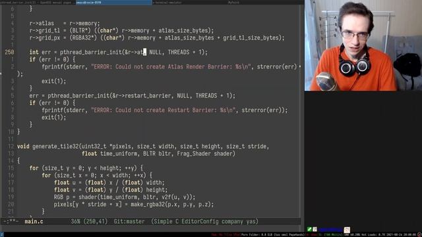Click 'pthread_barrier_init' on the int err line
422x237 pixels.
(x=91, y=52)
